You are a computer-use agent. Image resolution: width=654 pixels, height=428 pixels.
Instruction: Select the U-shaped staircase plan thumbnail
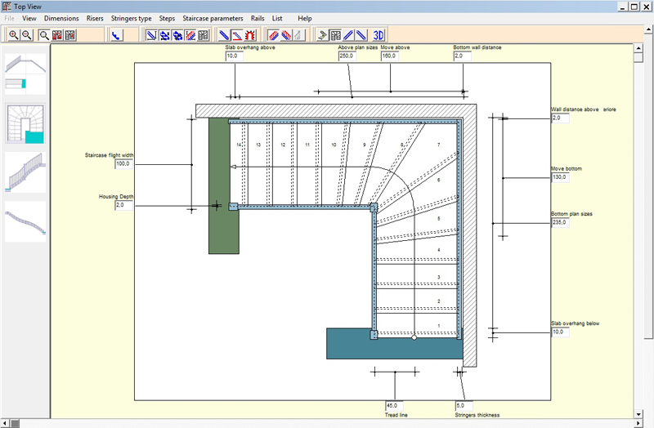point(25,123)
